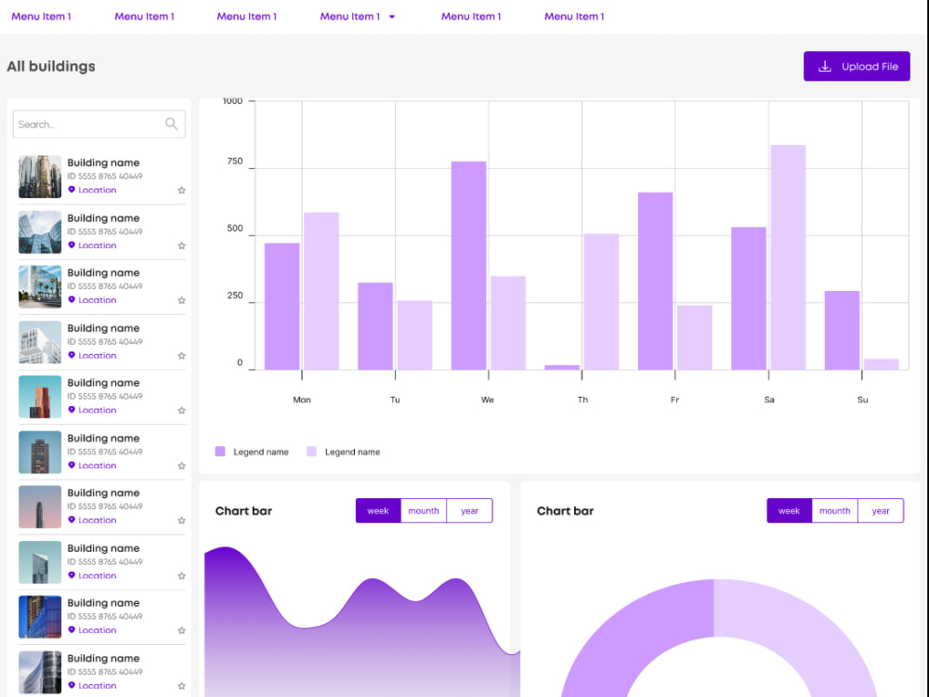Screen dimensions: 929x697
Task: Click the dark purple Legend name color square
Action: pos(220,451)
